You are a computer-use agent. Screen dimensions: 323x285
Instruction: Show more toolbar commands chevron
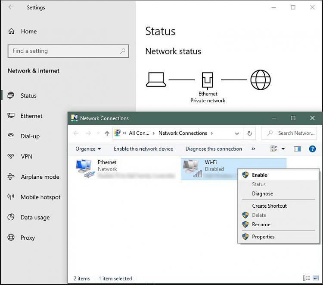point(253,149)
